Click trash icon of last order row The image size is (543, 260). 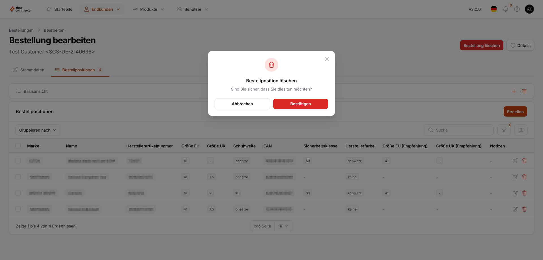[524, 209]
